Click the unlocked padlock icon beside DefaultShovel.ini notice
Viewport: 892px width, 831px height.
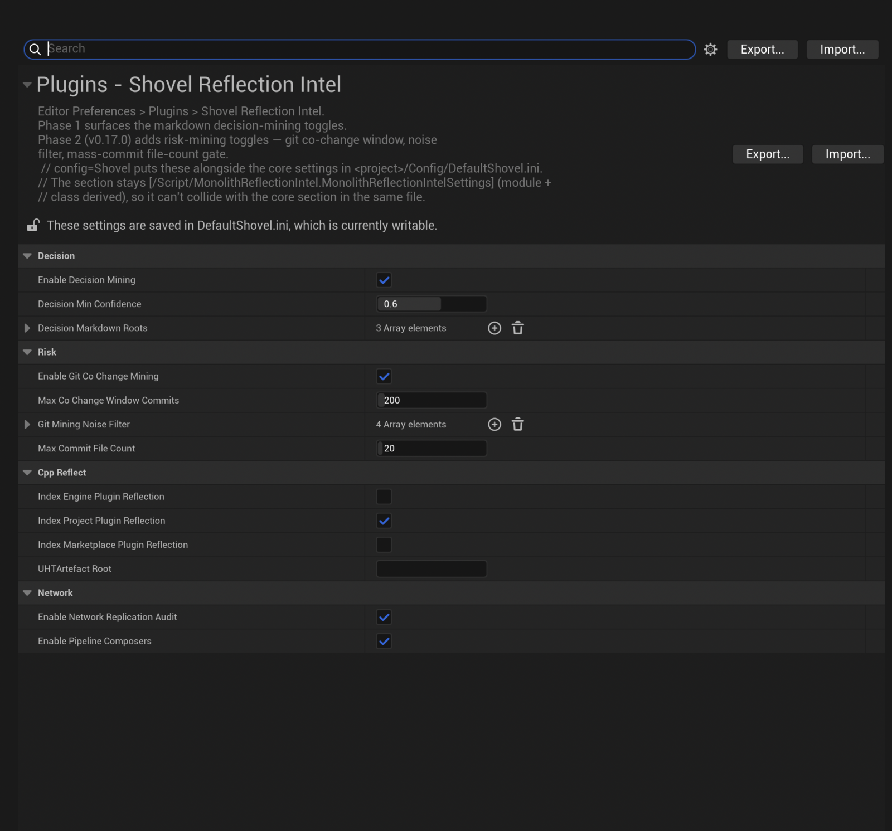(33, 225)
